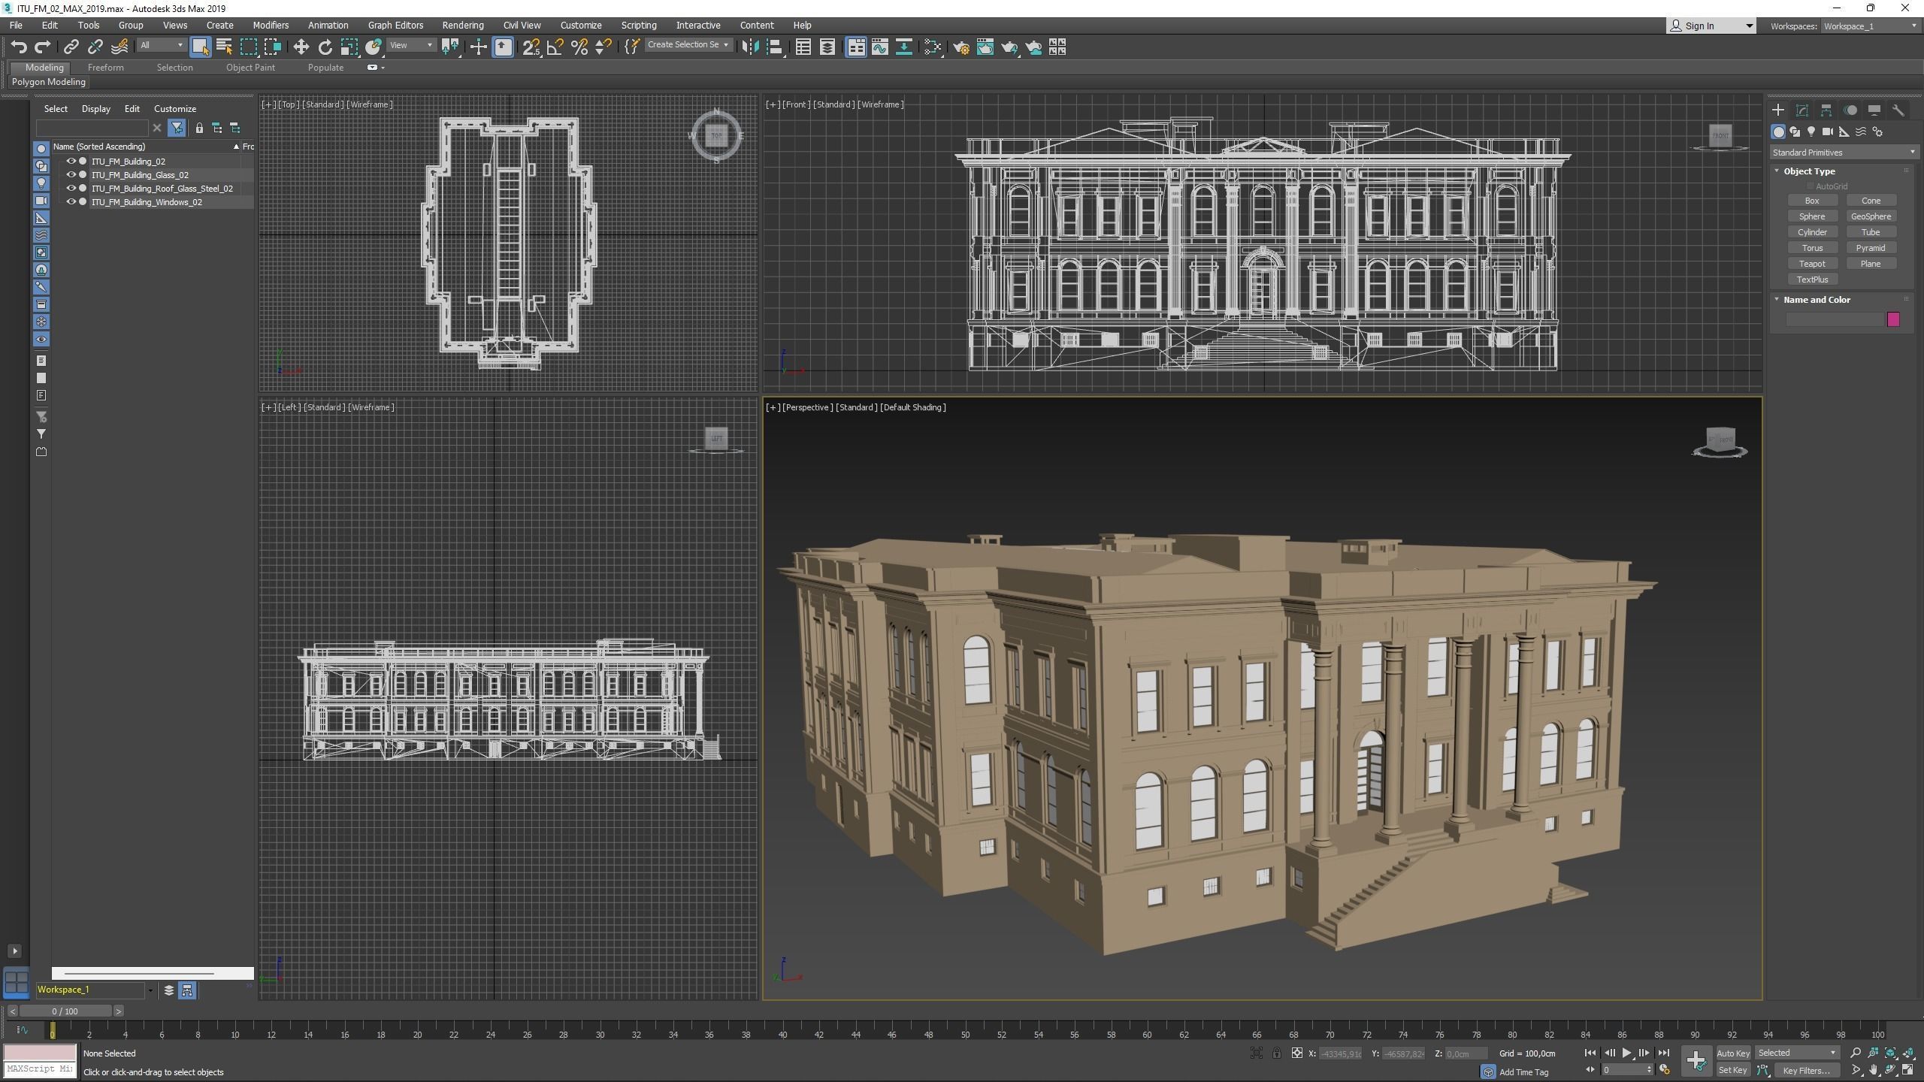Open the Rendering menu
Image resolution: width=1924 pixels, height=1082 pixels.
[462, 25]
